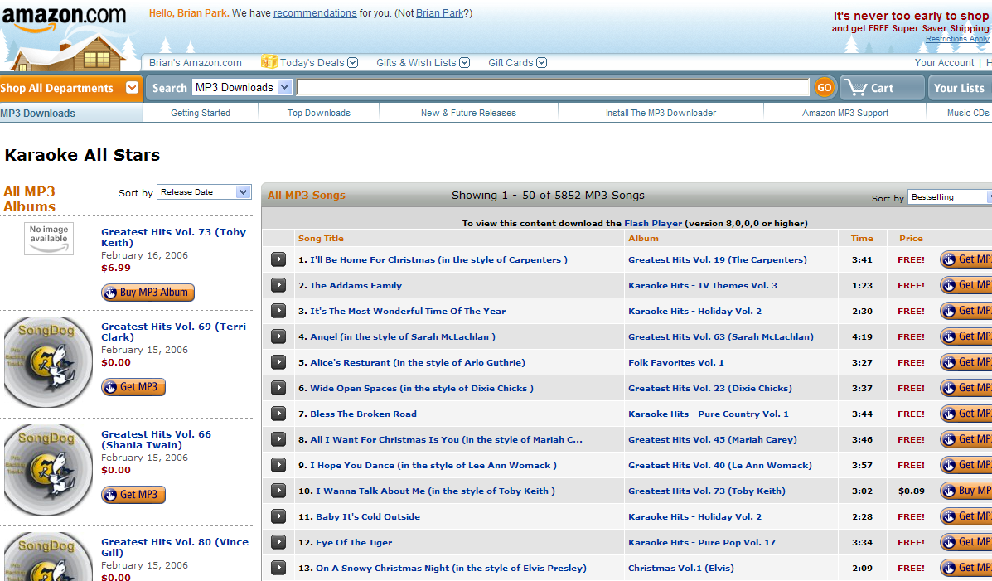The width and height of the screenshot is (992, 581).
Task: Play song 1 I'll Be Home For Christmas
Action: 278,259
